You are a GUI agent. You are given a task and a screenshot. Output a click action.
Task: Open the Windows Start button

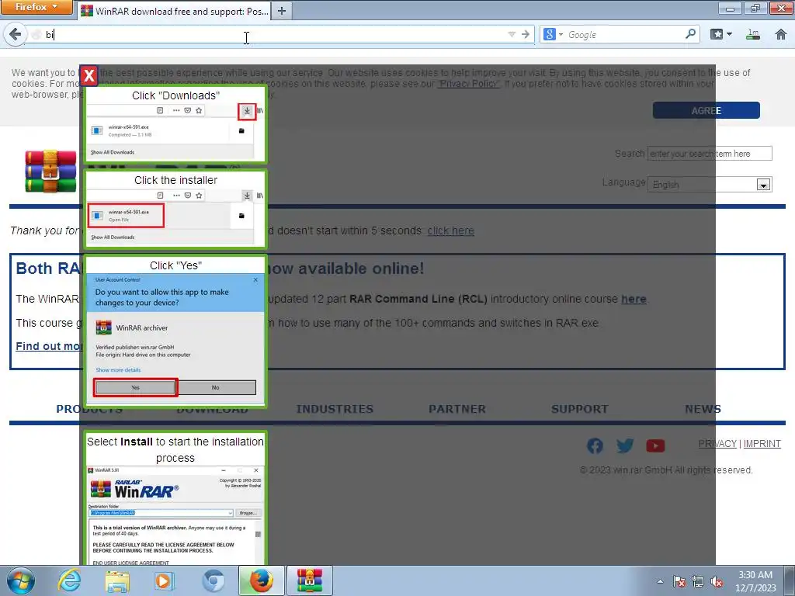[21, 580]
